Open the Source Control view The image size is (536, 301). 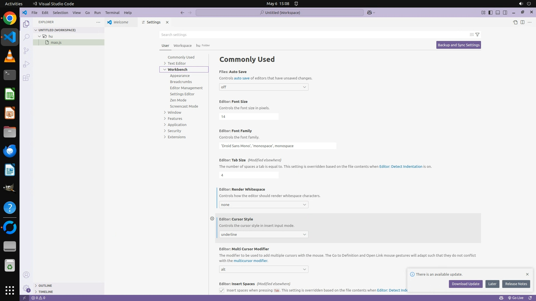[26, 51]
